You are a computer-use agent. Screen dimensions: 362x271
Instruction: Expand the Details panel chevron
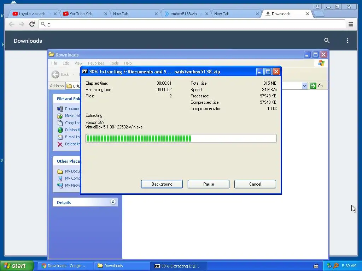[113, 202]
